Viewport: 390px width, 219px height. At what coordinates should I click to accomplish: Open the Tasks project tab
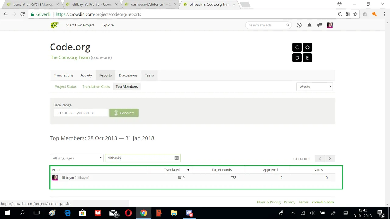click(x=149, y=75)
